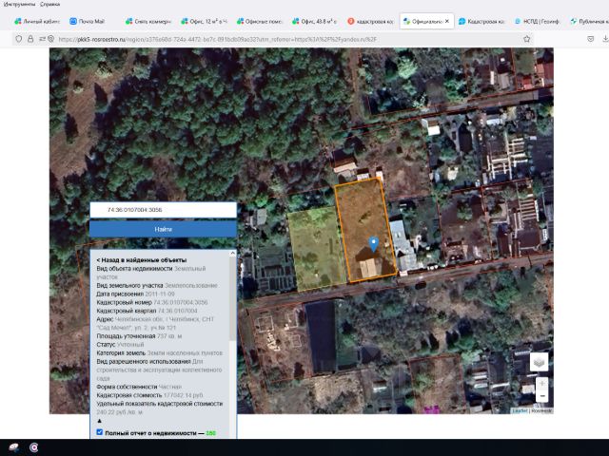Click the Кадастровый квартал value
The height and width of the screenshot is (456, 609).
pyautogui.click(x=178, y=311)
